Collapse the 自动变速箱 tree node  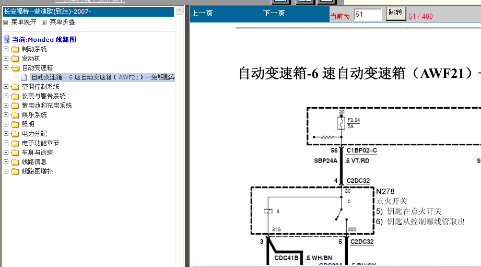tap(6, 67)
